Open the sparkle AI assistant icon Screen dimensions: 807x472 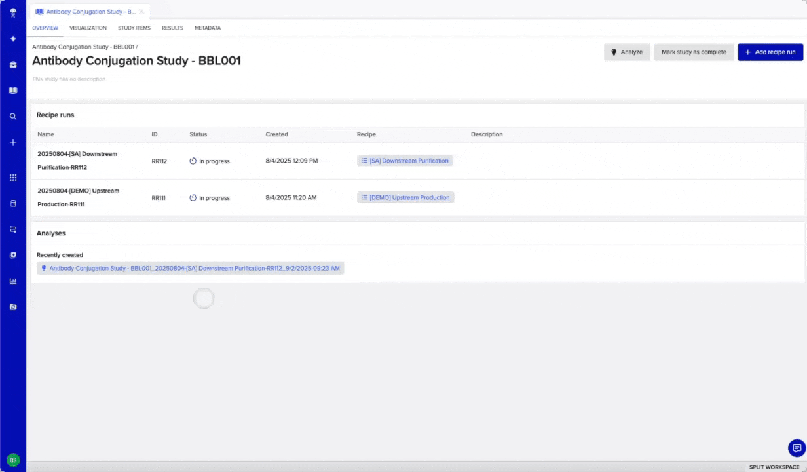click(12, 39)
